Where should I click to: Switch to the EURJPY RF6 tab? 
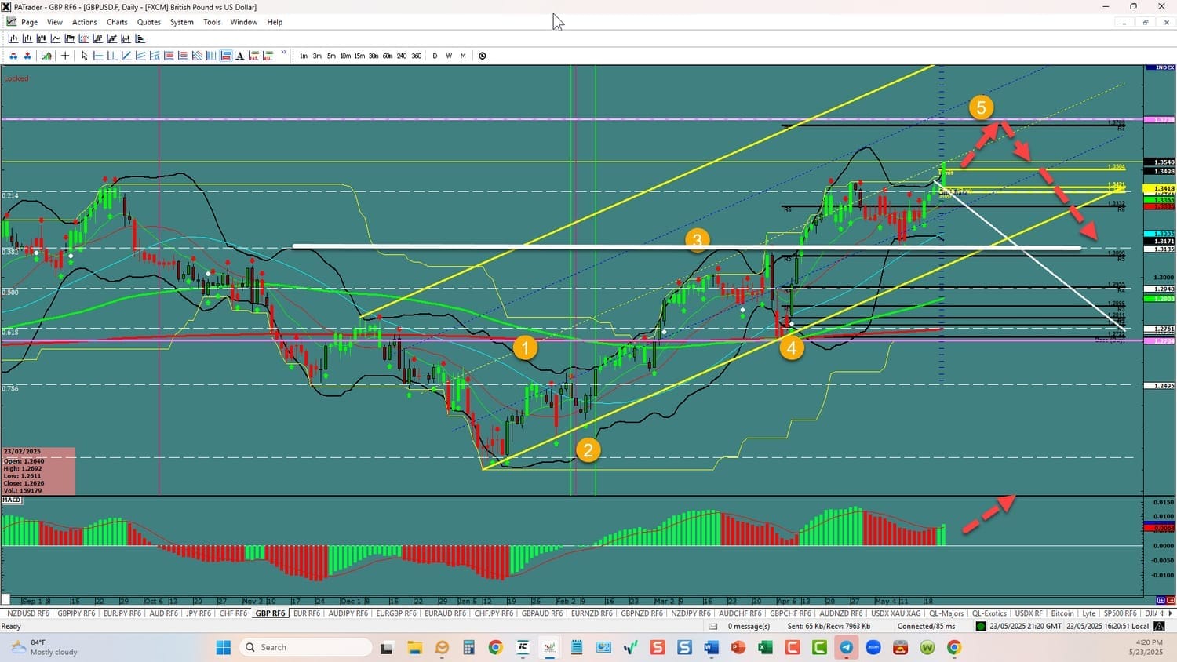tap(122, 613)
